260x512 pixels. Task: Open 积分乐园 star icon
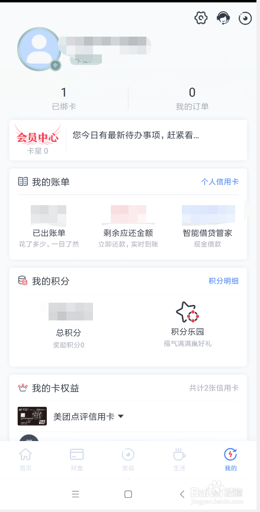pyautogui.click(x=187, y=312)
